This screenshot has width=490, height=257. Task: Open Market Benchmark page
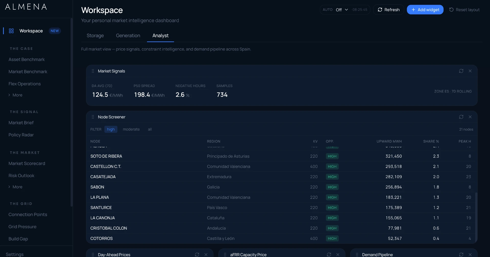click(x=28, y=72)
